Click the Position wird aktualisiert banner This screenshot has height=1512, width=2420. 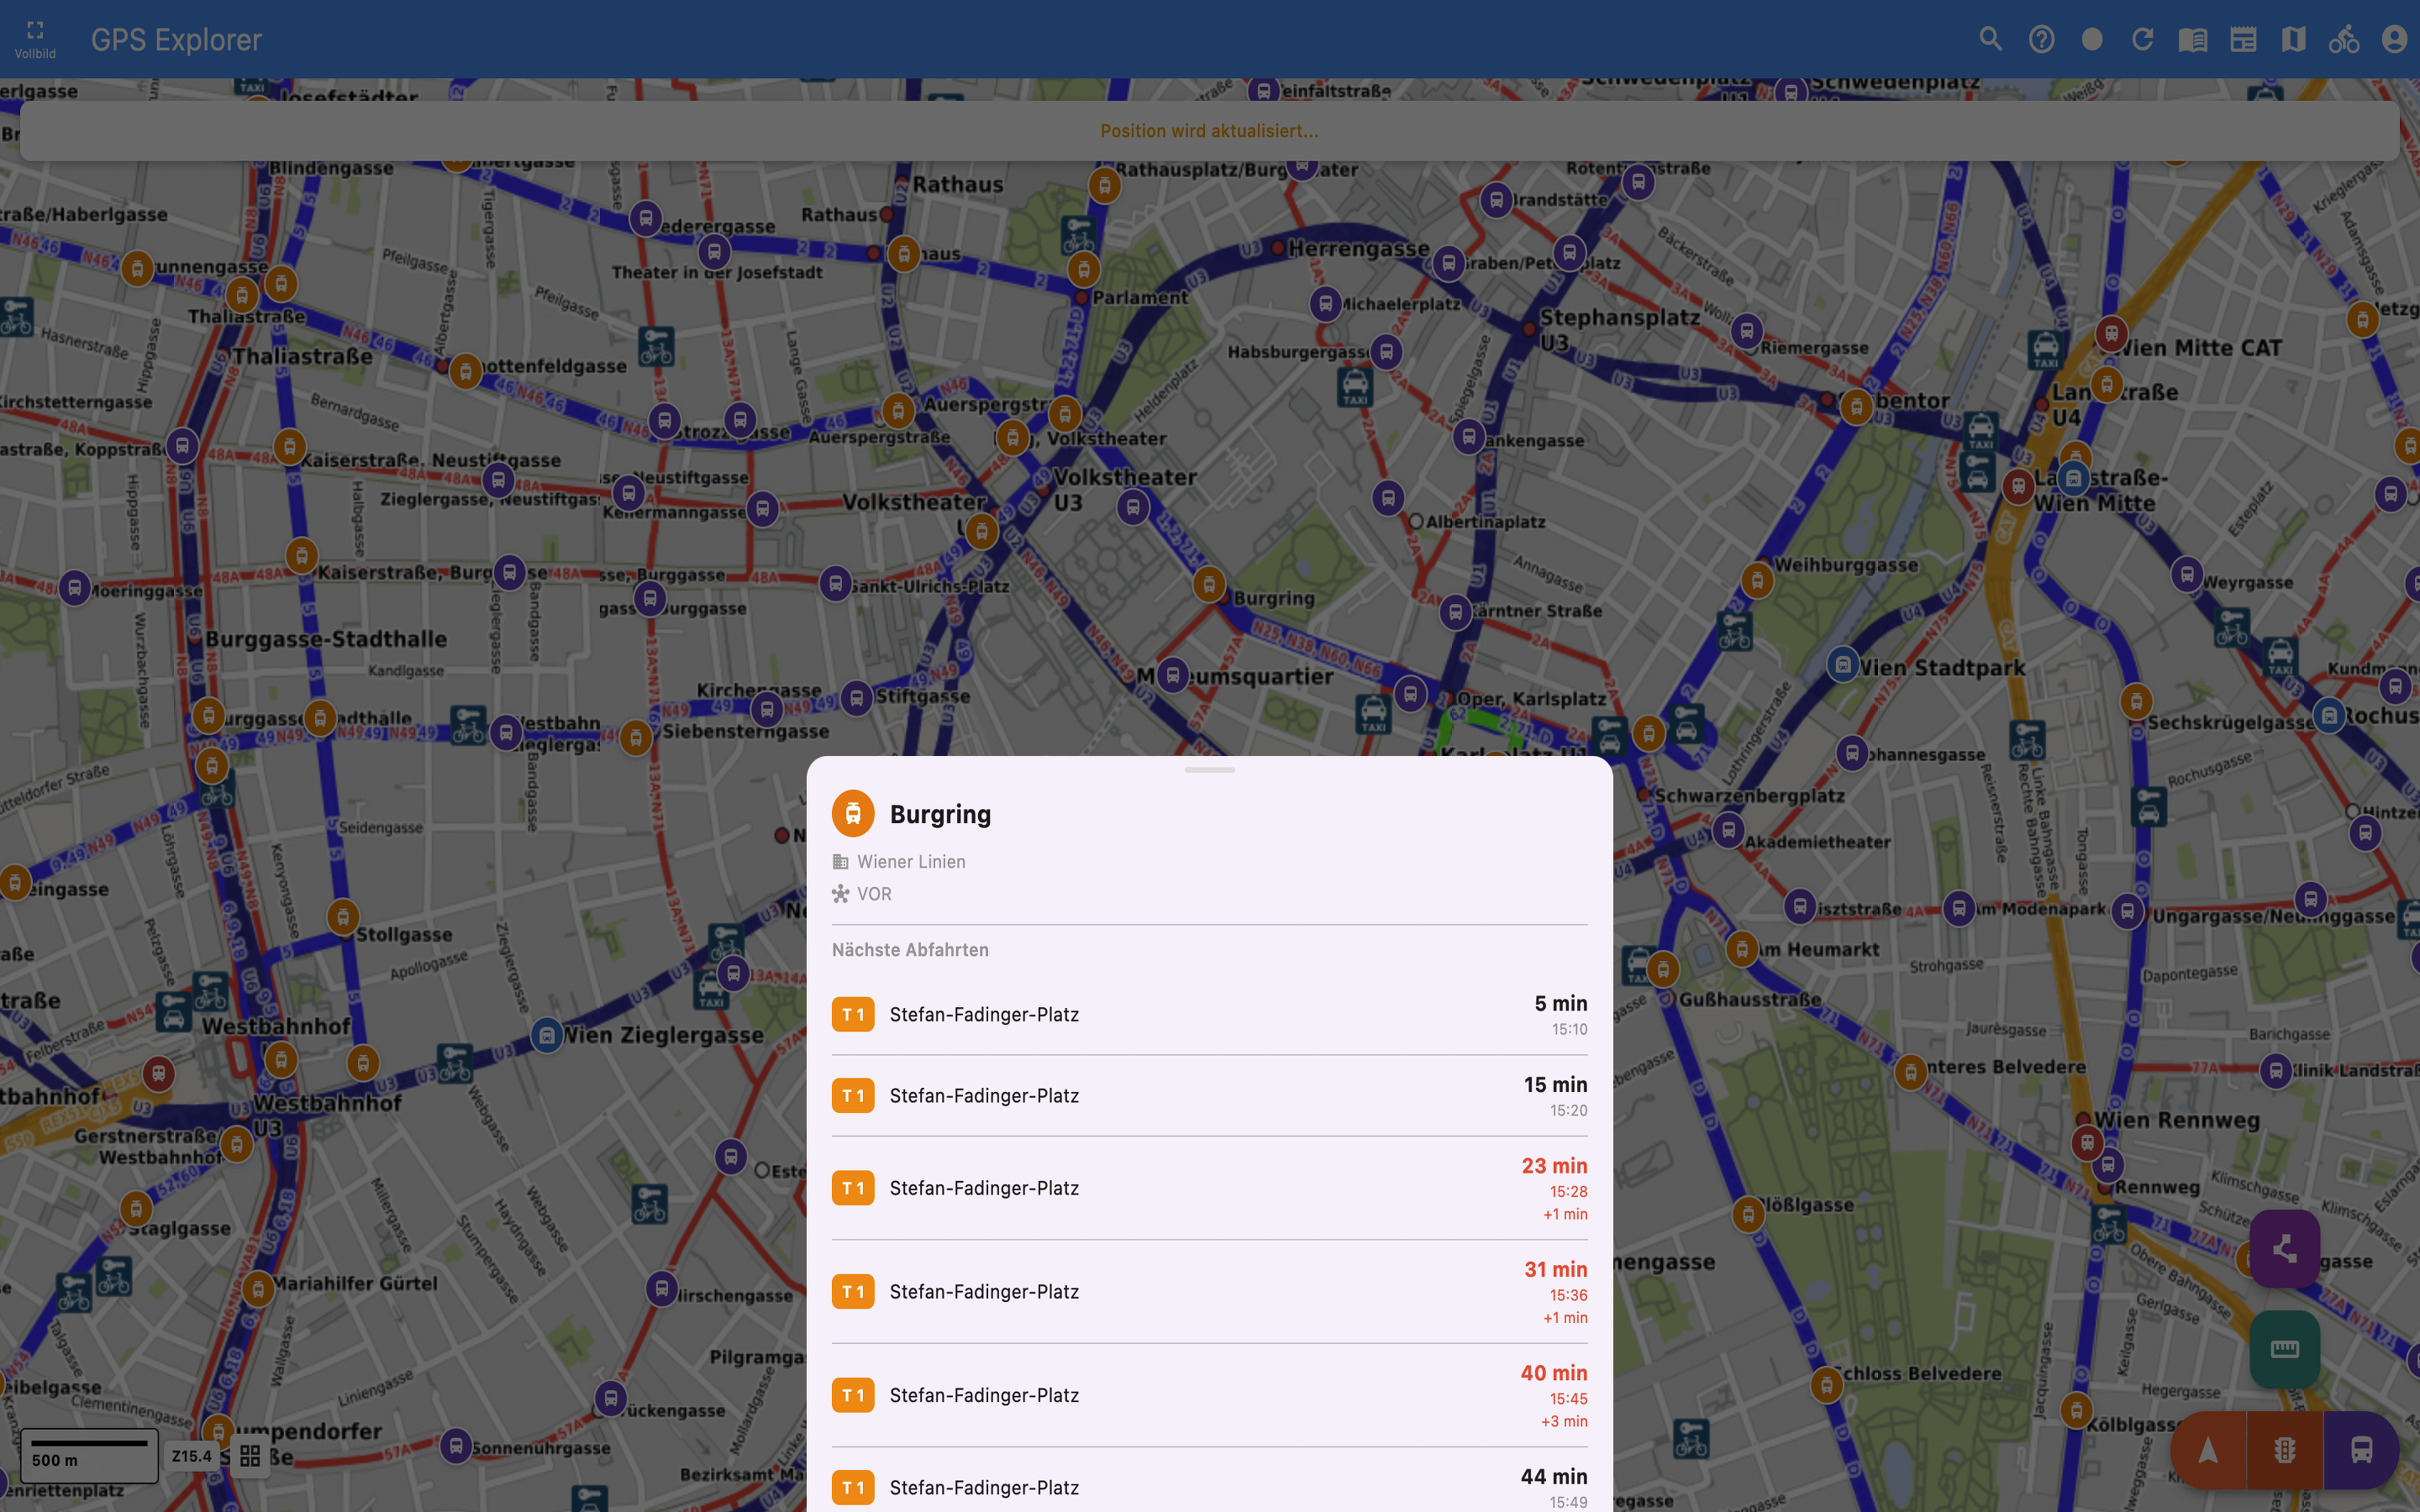point(1209,131)
